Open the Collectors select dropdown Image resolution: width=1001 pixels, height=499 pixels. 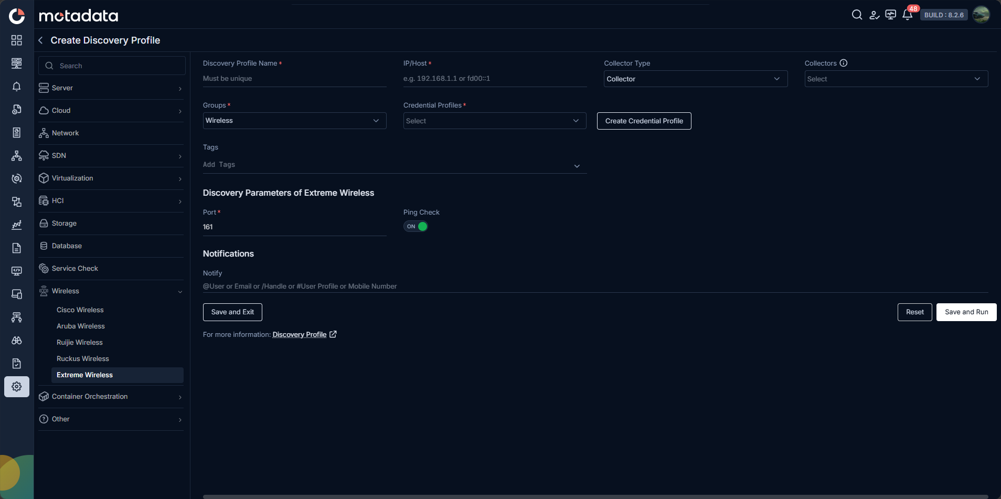point(896,79)
